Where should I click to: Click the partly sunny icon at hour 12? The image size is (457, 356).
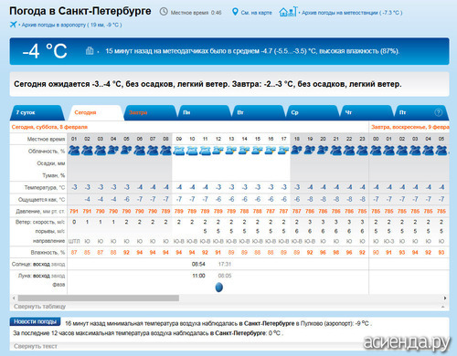[x=218, y=151]
